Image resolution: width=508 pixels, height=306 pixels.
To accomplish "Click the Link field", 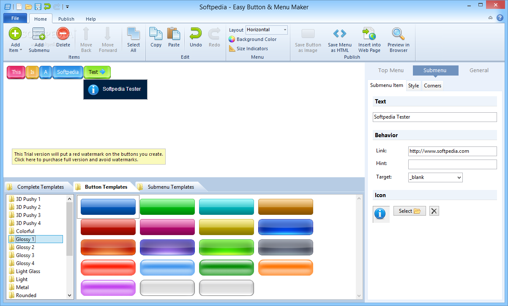I will click(x=453, y=151).
